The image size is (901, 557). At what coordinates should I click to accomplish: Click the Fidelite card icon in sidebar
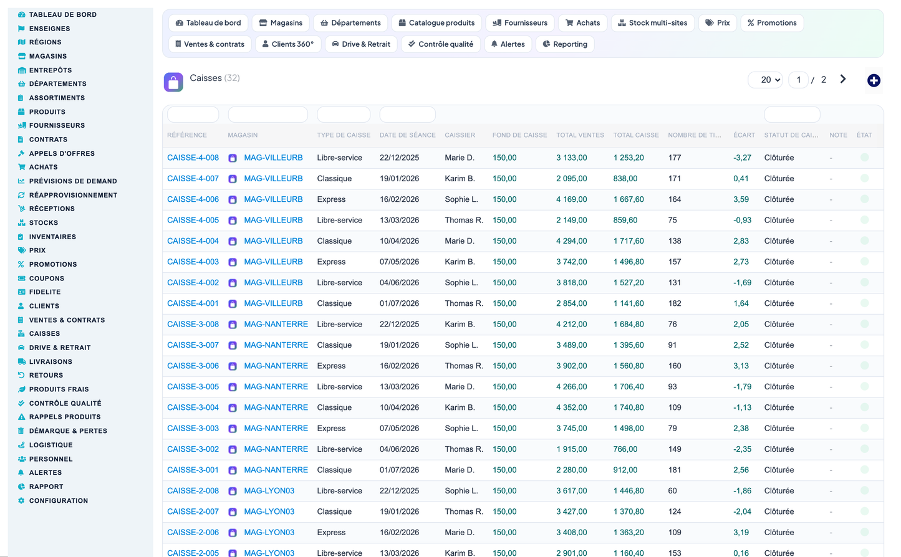(x=22, y=292)
